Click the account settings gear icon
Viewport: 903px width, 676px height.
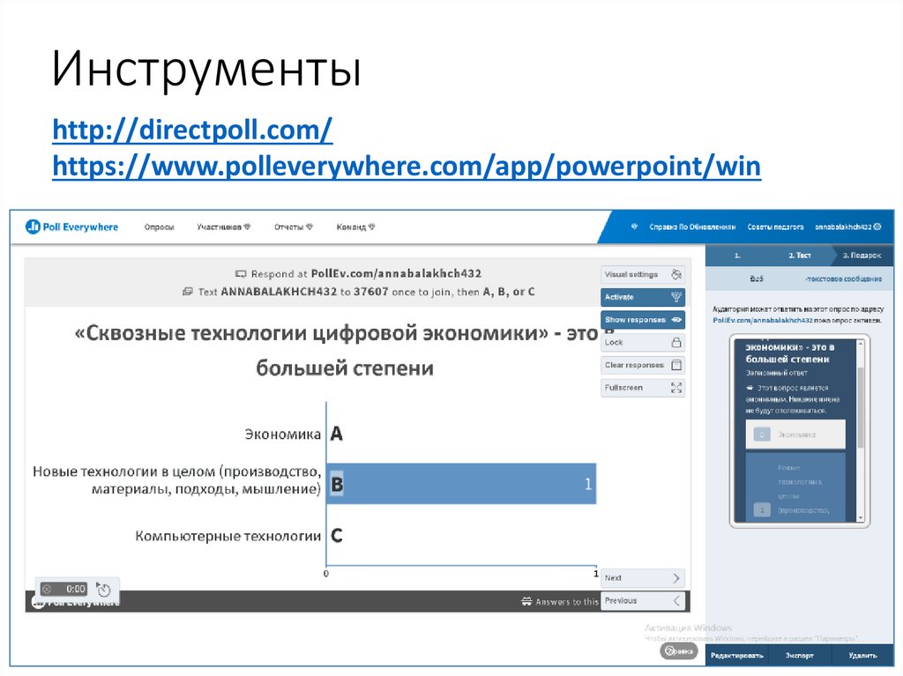(877, 227)
